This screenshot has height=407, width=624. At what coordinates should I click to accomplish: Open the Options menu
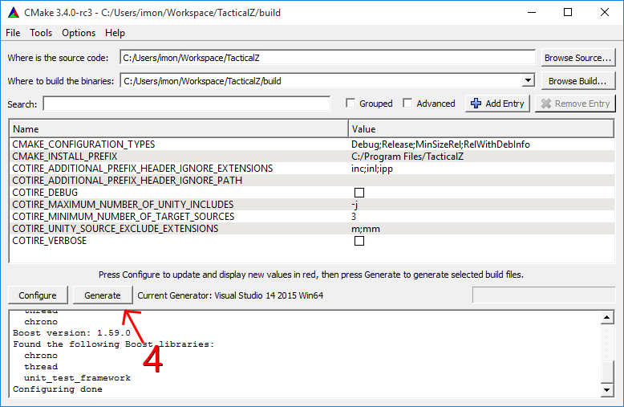[79, 33]
